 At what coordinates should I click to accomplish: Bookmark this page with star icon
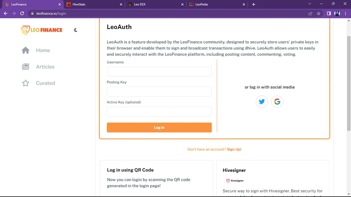point(319,13)
